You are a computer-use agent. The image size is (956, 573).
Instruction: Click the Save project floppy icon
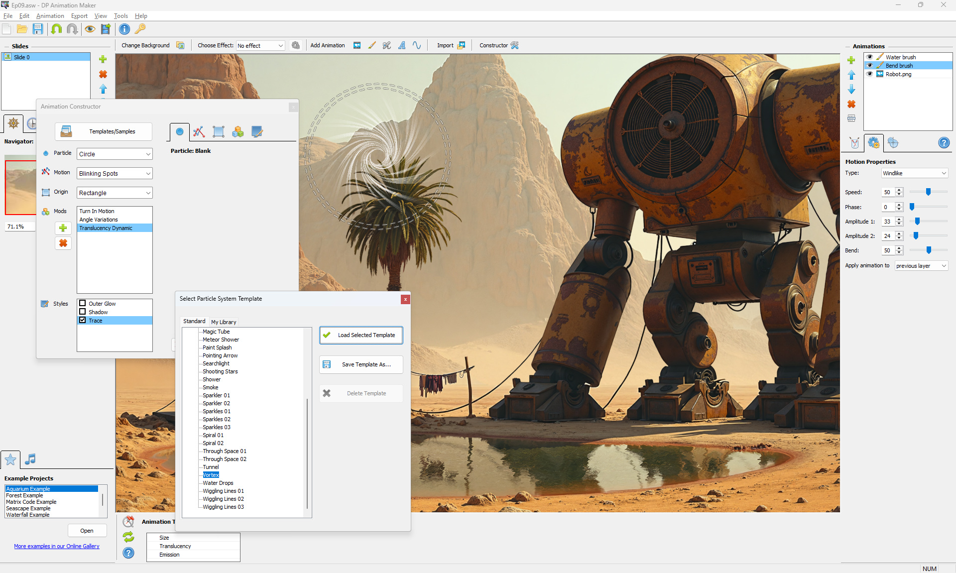pyautogui.click(x=38, y=29)
